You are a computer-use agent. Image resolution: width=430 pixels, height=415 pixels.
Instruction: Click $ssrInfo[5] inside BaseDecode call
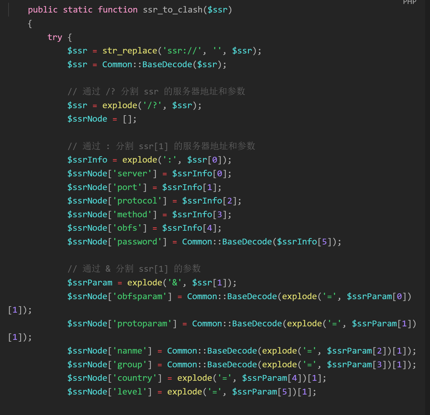[x=305, y=242]
